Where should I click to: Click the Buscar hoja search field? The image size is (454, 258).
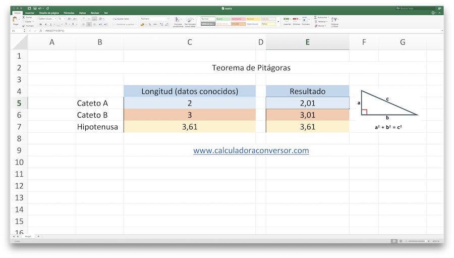click(416, 9)
